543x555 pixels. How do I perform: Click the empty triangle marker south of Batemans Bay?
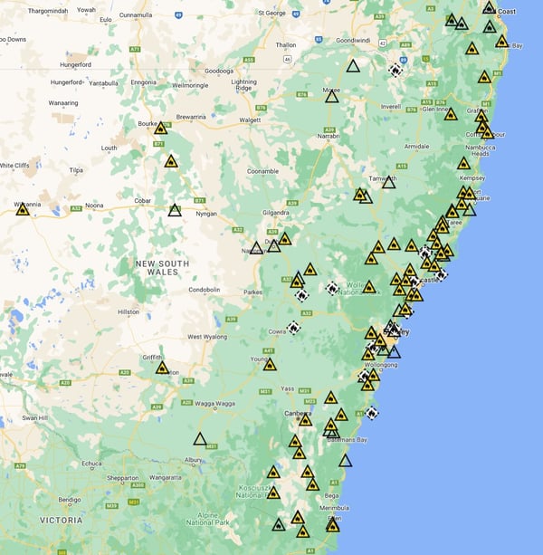click(345, 461)
